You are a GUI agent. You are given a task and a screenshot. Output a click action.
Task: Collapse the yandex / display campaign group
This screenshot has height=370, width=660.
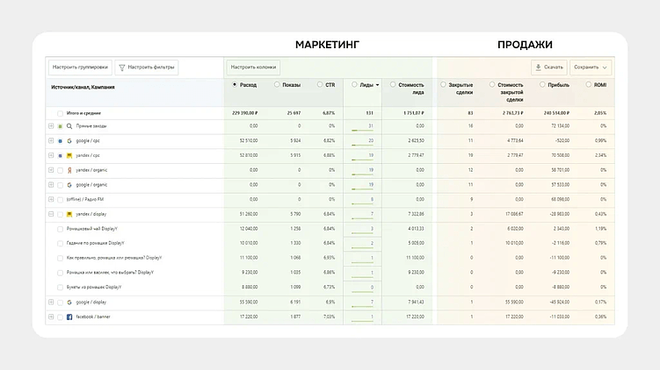(50, 214)
